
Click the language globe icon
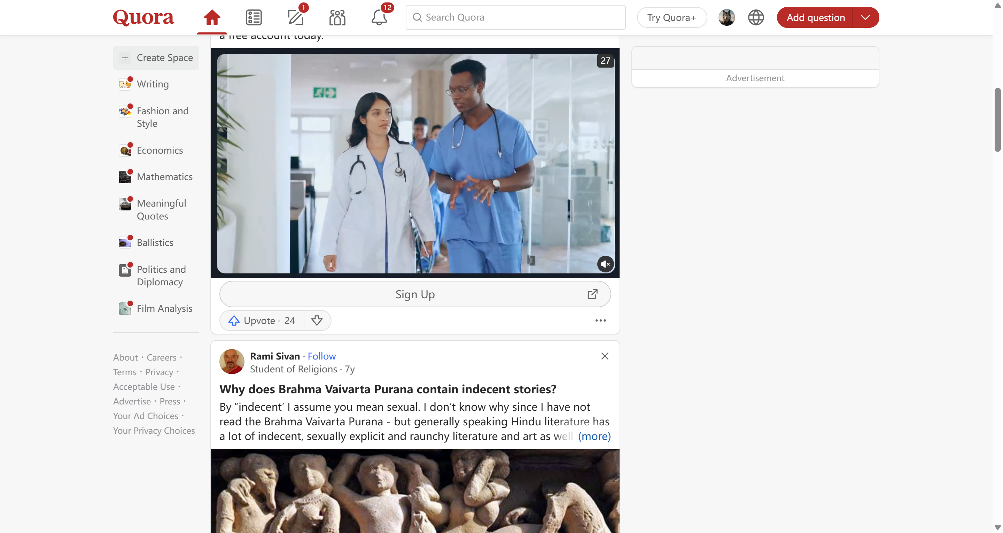tap(756, 17)
